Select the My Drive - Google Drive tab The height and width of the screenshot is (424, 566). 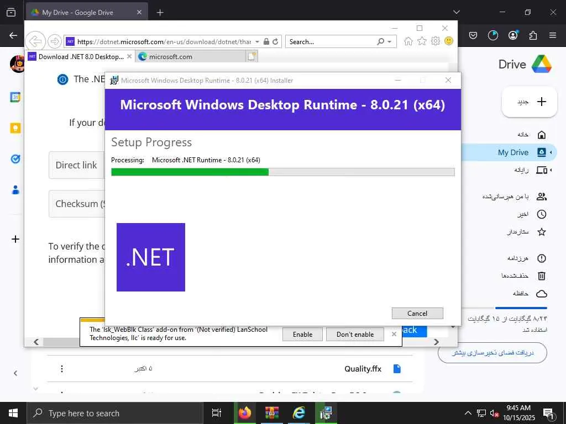pos(87,13)
